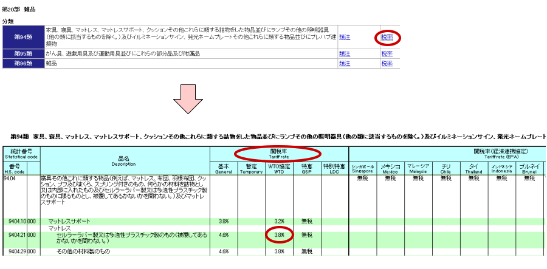This screenshot has height=269, width=547.
Task: Open the 税率 link for 第96類
Action: pyautogui.click(x=387, y=63)
